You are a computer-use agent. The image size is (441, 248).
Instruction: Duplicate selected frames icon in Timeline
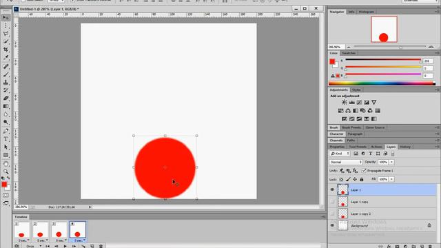92,246
